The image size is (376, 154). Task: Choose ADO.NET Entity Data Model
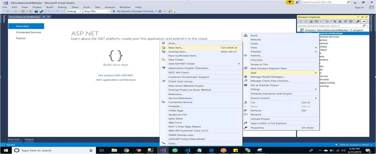coord(201,139)
